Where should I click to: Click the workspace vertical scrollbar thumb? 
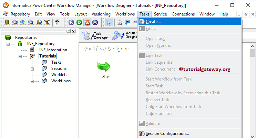(x=253, y=53)
